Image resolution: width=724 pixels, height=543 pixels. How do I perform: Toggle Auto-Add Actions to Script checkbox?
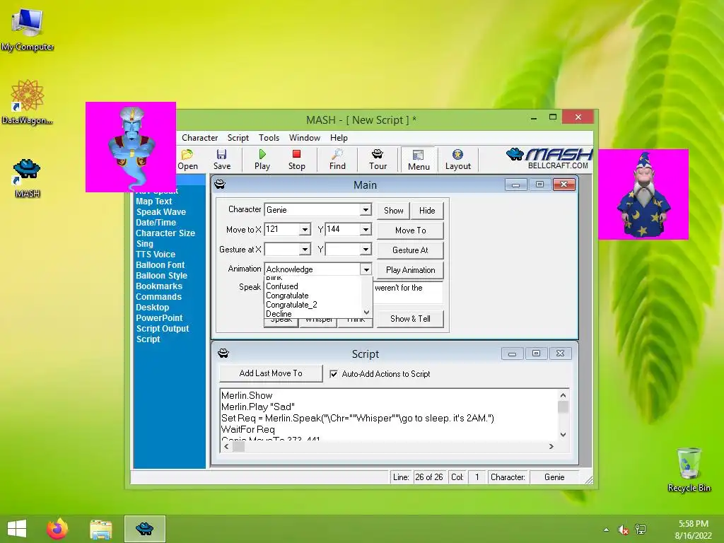pos(334,374)
